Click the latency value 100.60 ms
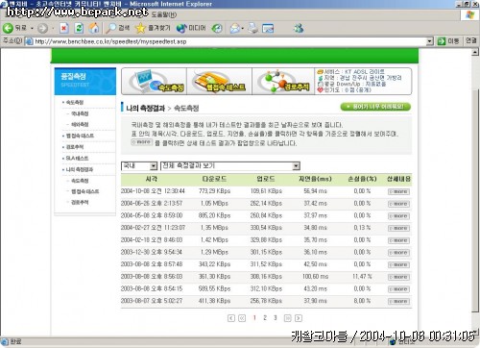The image size is (480, 348). click(315, 276)
